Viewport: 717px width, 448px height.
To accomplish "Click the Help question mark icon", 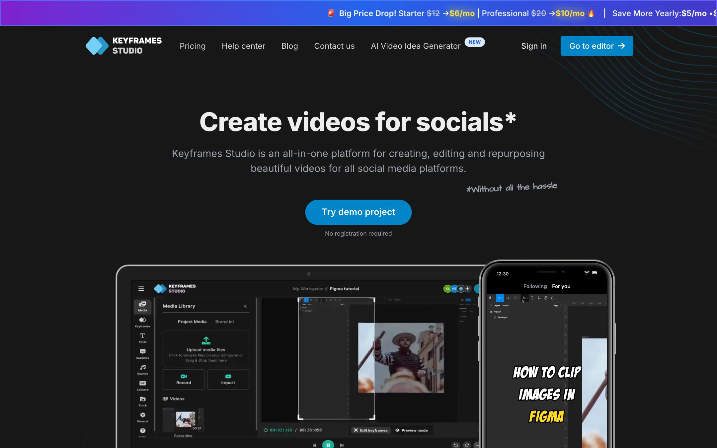I will tap(143, 431).
